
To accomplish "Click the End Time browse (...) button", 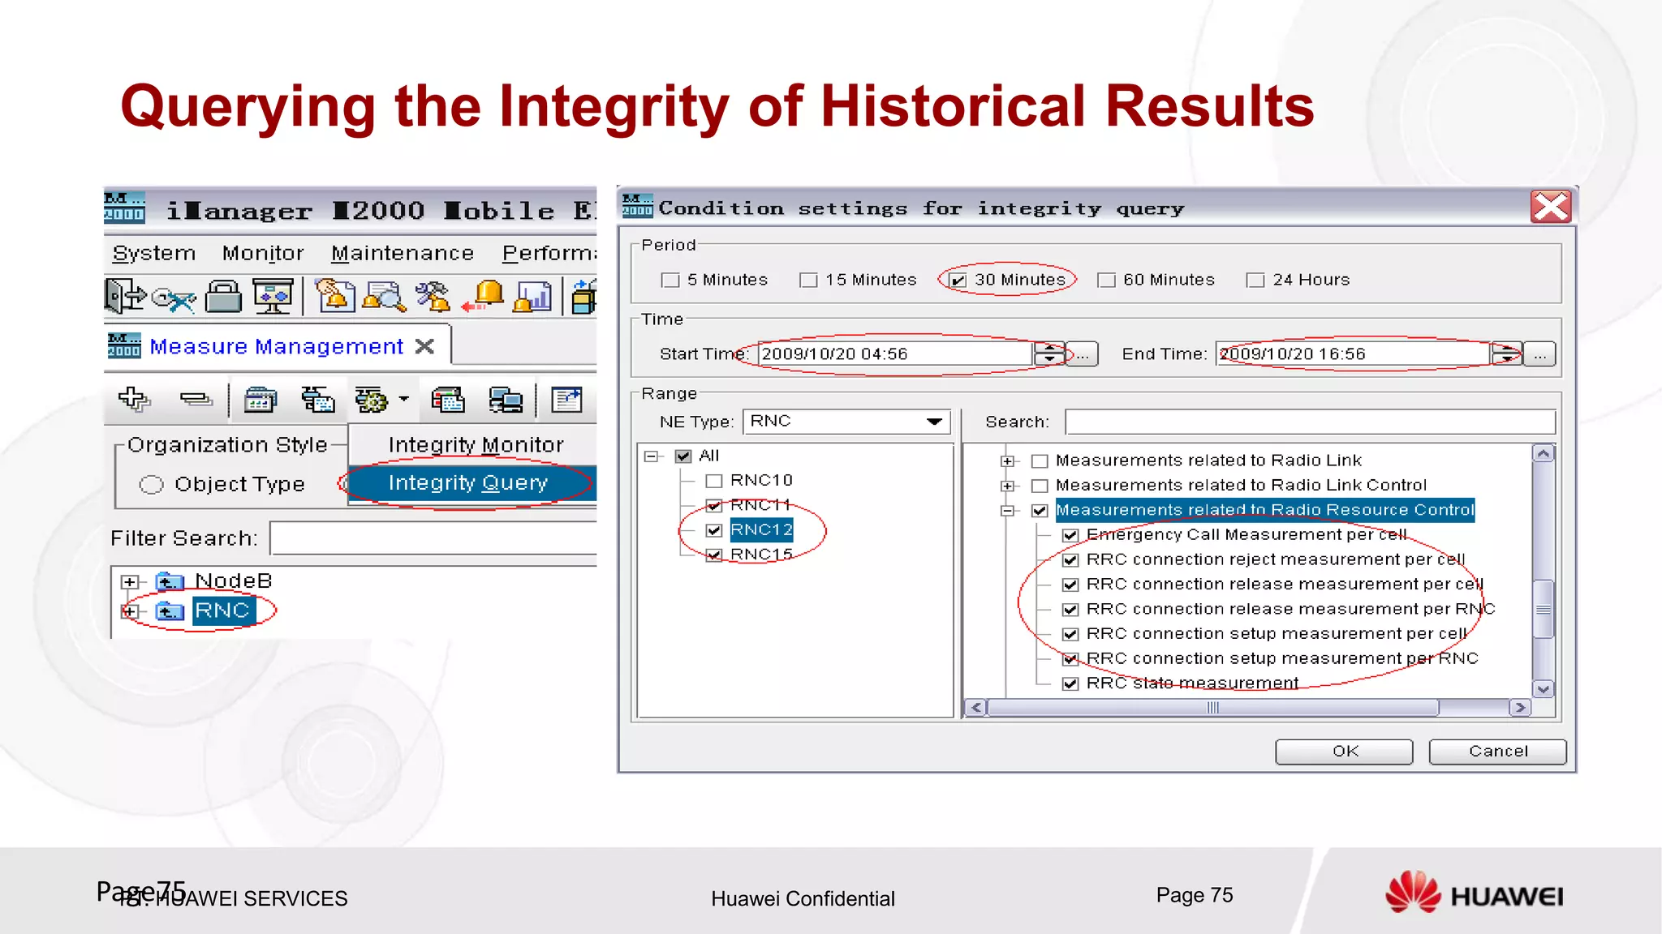I will (x=1539, y=354).
